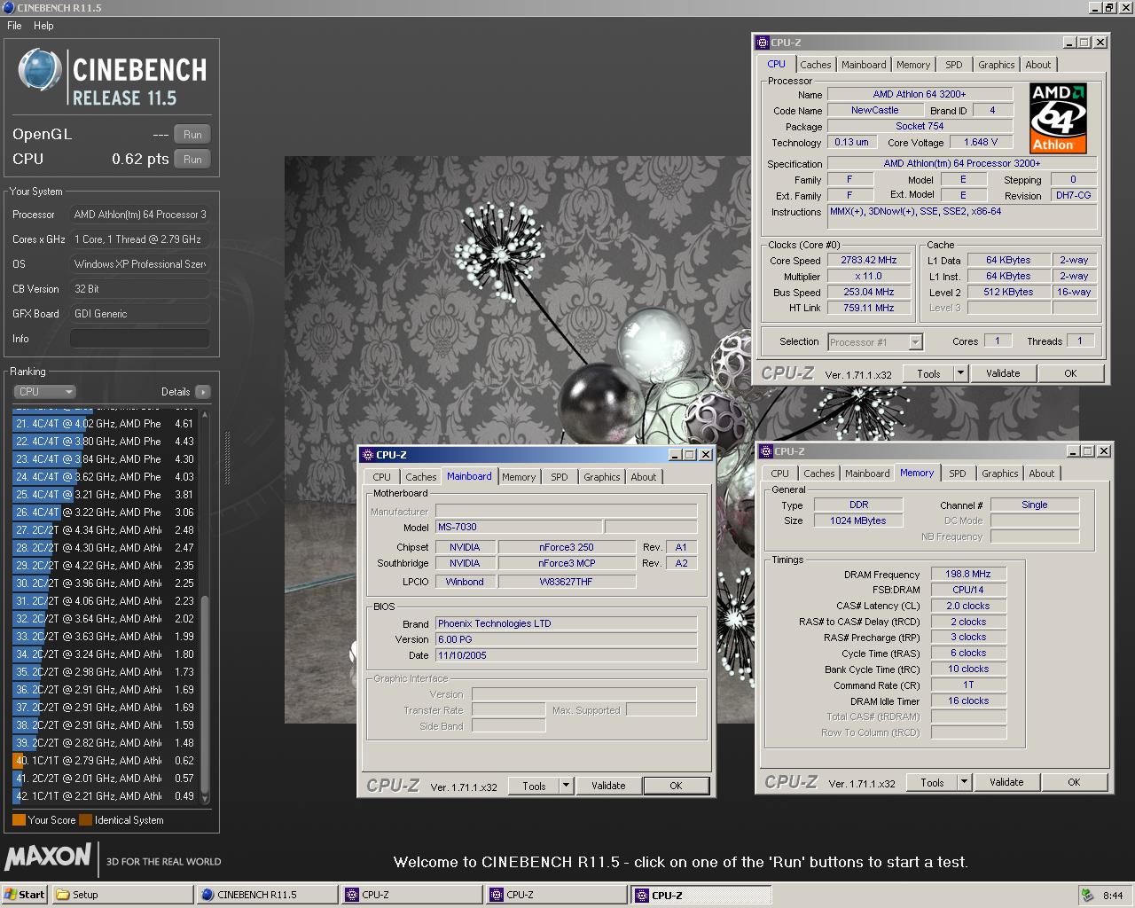The image size is (1135, 908).
Task: Switch to Caches tab in top CPU-Z window
Action: click(815, 65)
